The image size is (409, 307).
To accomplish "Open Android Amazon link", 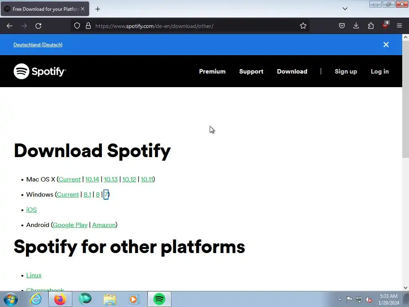I will (x=104, y=225).
